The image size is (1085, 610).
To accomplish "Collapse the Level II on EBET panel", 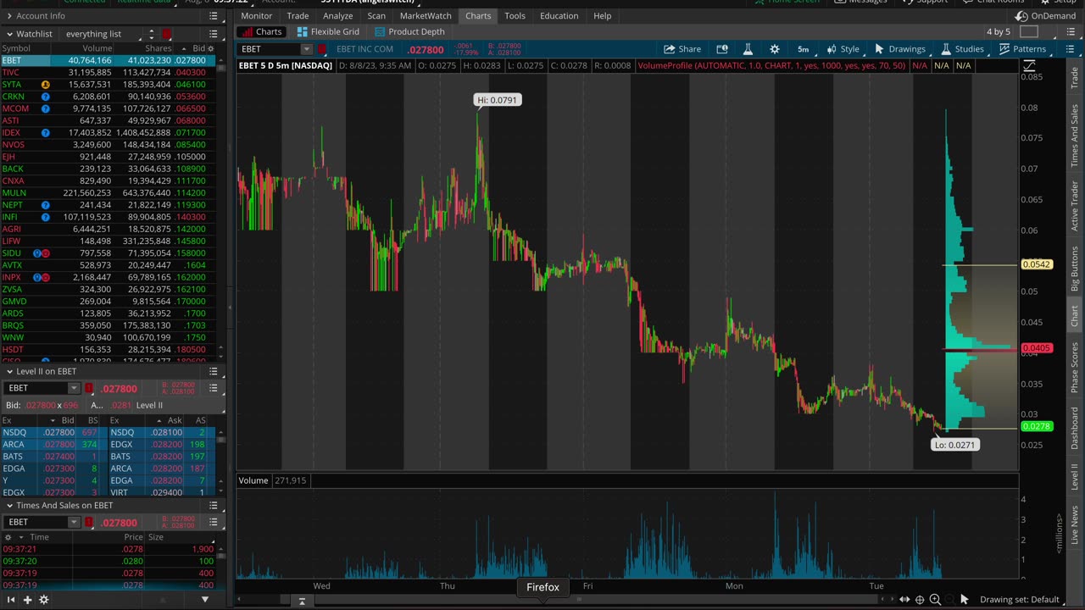I will [9, 371].
